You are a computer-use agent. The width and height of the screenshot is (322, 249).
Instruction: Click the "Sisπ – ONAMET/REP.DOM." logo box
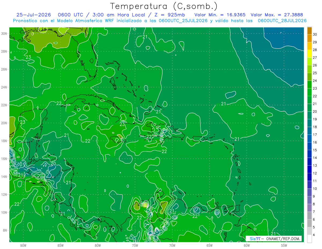[274, 239]
